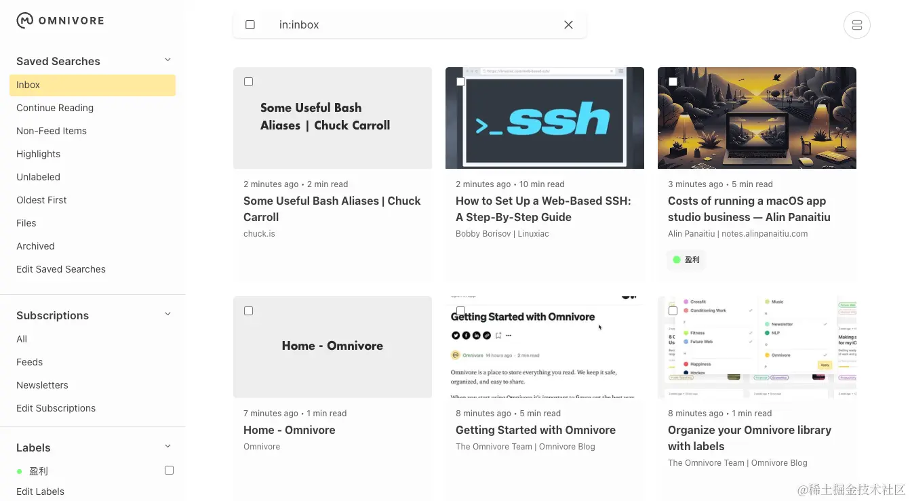Click the Saved Searches heading
The width and height of the screenshot is (910, 501).
point(58,61)
